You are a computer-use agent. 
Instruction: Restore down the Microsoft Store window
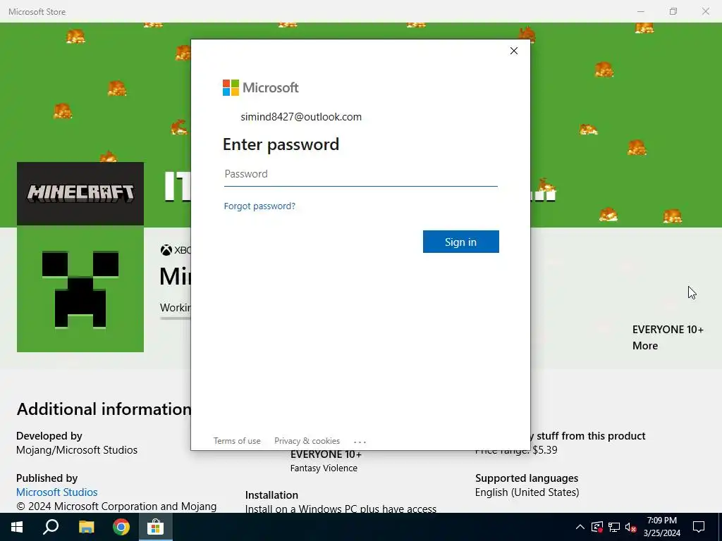pos(673,11)
